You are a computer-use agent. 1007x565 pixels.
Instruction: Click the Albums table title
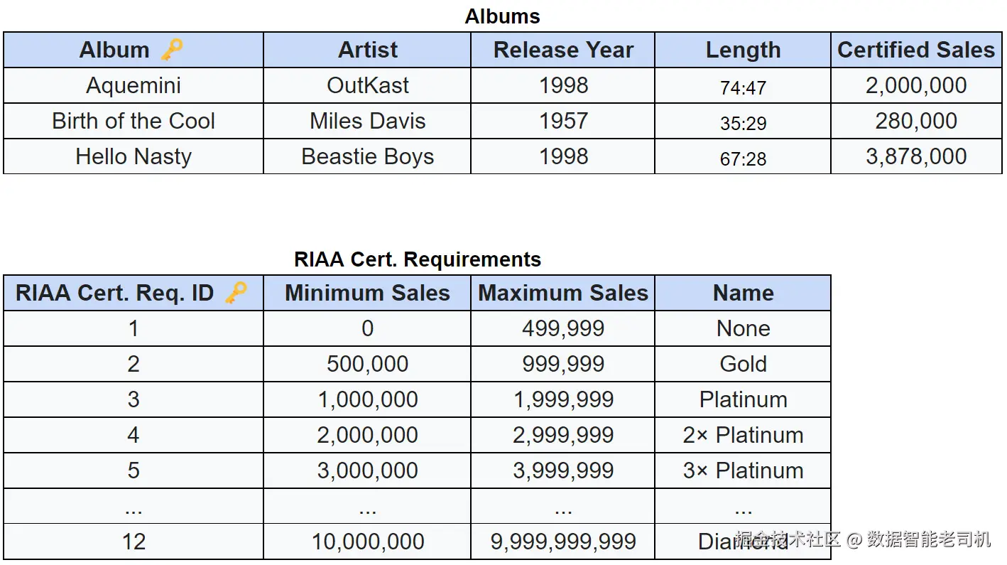pyautogui.click(x=503, y=16)
